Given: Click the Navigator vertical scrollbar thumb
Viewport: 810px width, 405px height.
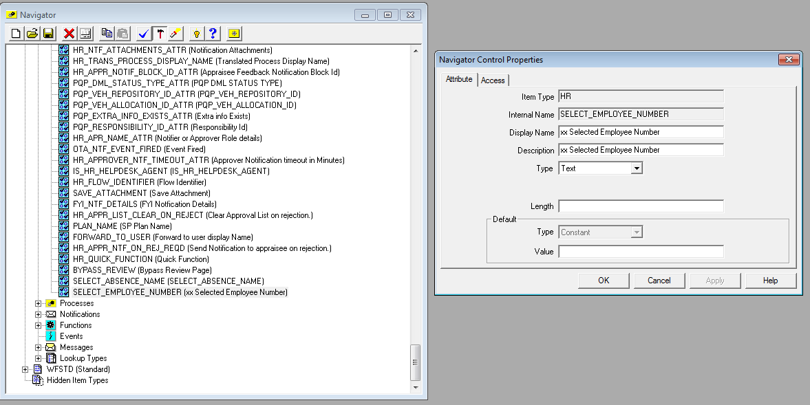Looking at the screenshot, I should [x=416, y=362].
